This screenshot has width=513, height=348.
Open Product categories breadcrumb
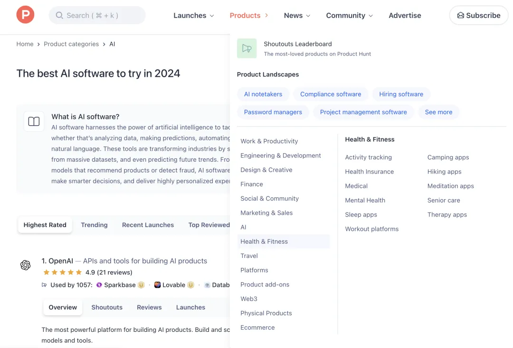[71, 44]
